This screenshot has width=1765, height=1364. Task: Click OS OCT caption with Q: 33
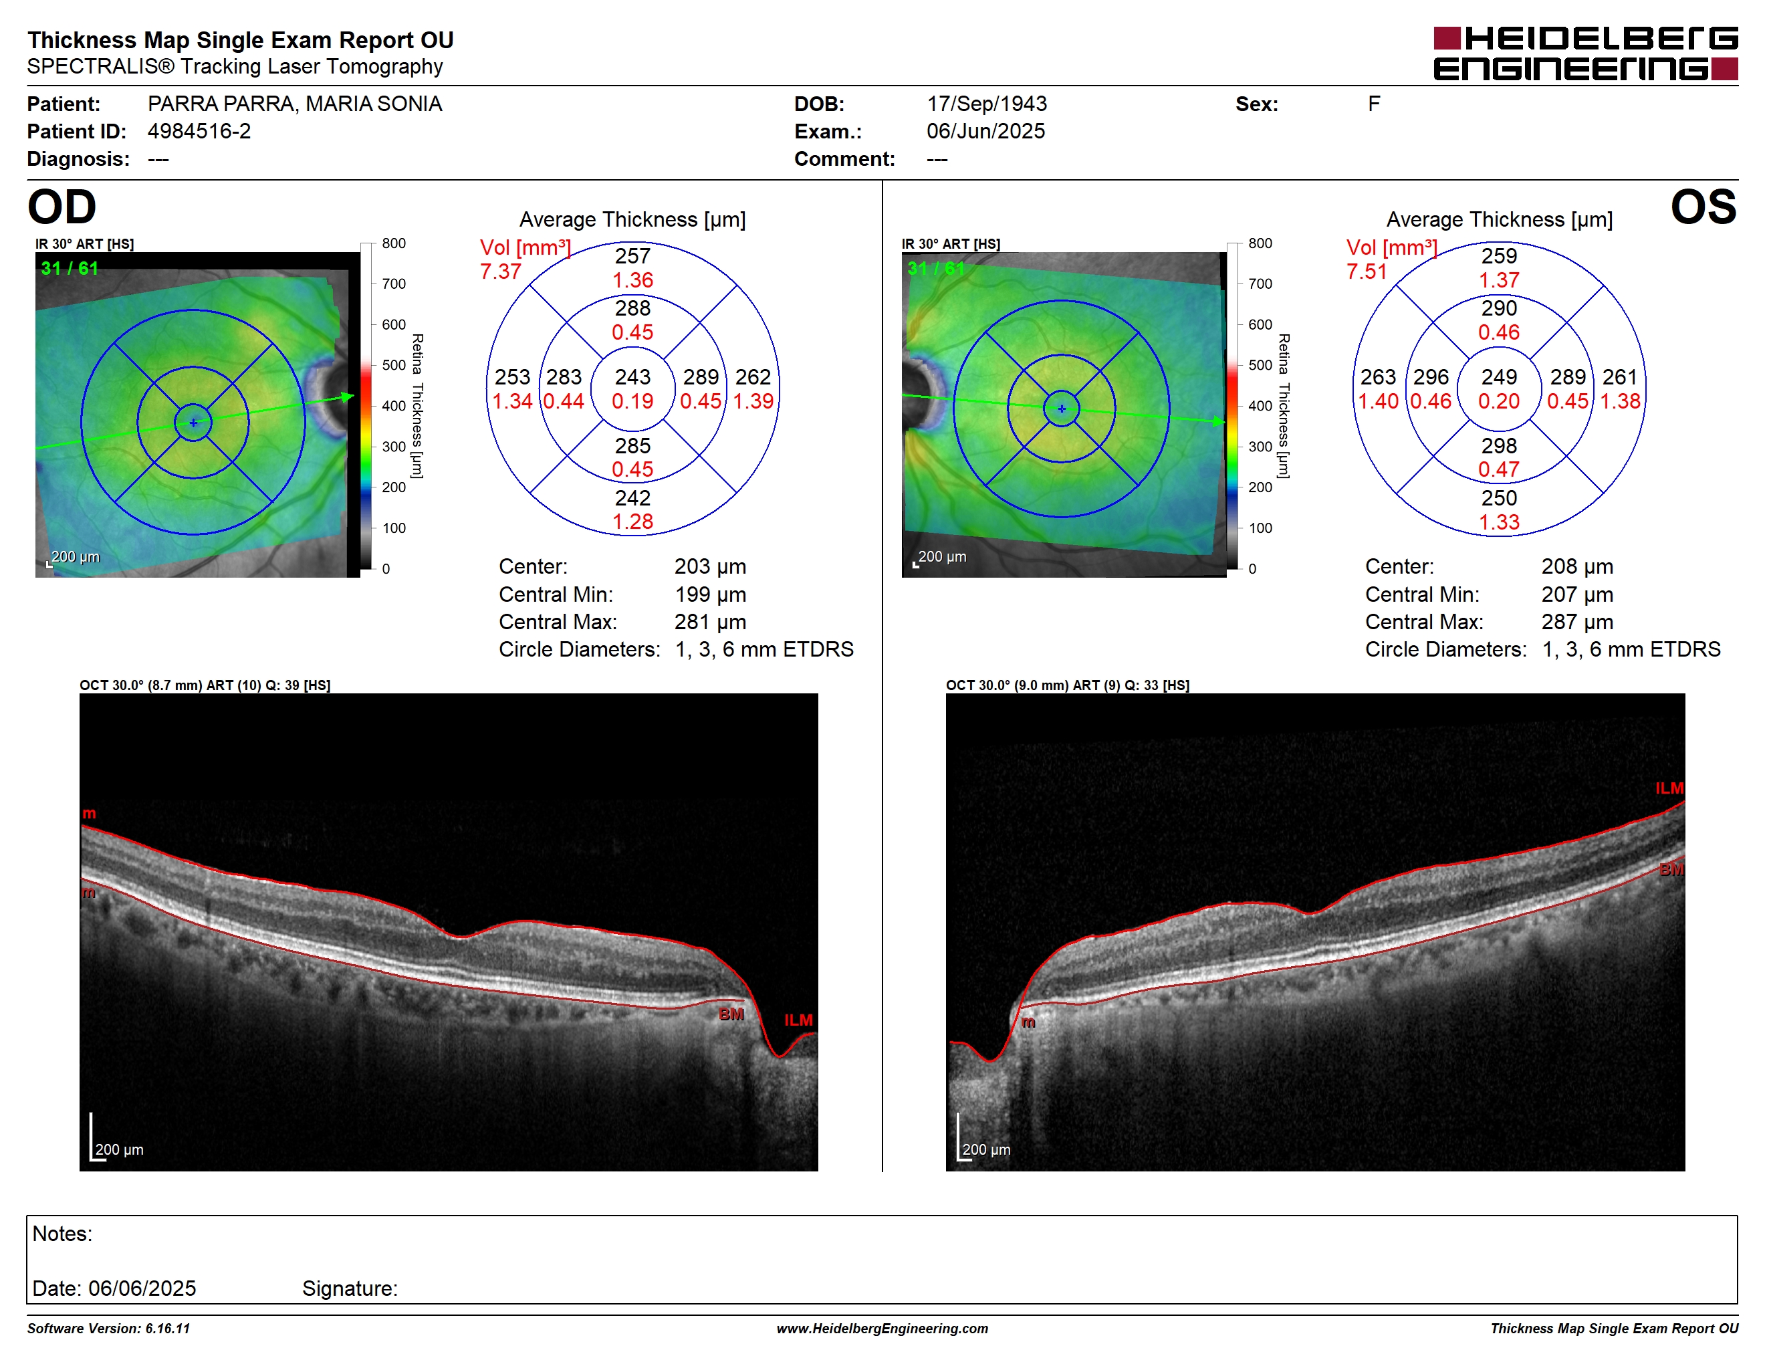1068,685
